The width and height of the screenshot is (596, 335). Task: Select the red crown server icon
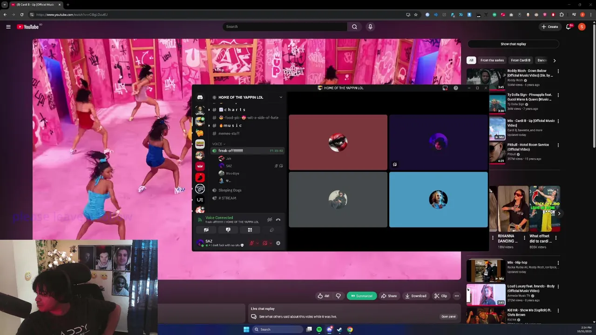tap(200, 166)
